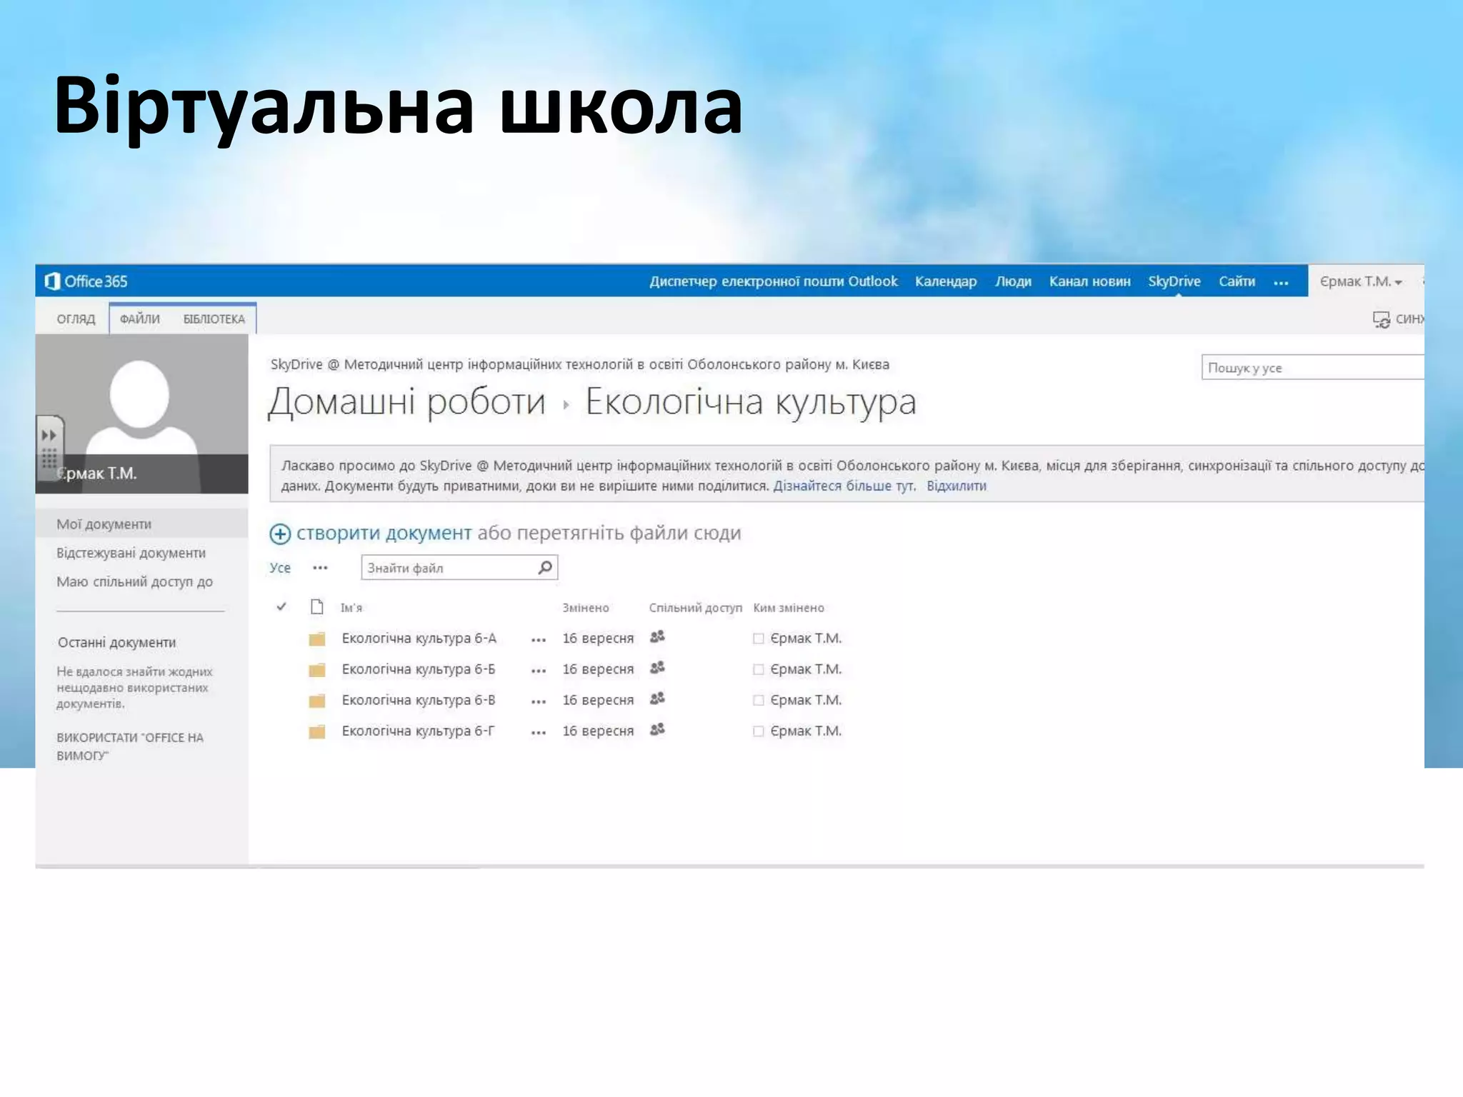
Task: Open folder icon for Екологічна культура 6-В
Action: coord(316,701)
